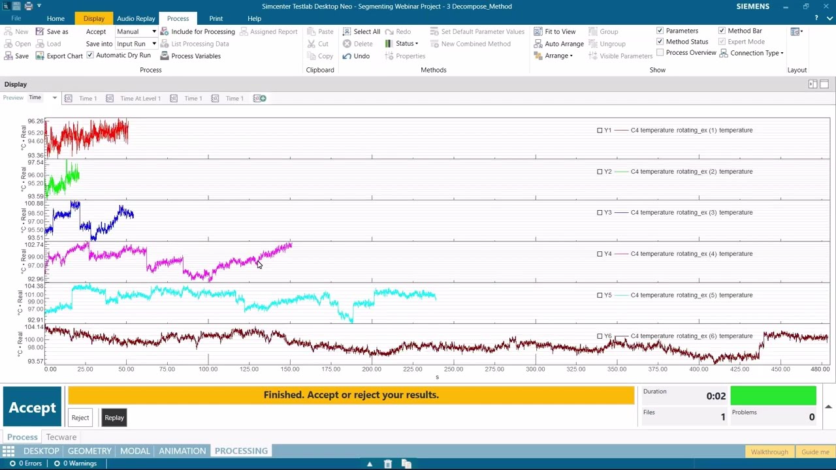The width and height of the screenshot is (836, 470).
Task: Click the Export Chart icon
Action: (x=40, y=56)
